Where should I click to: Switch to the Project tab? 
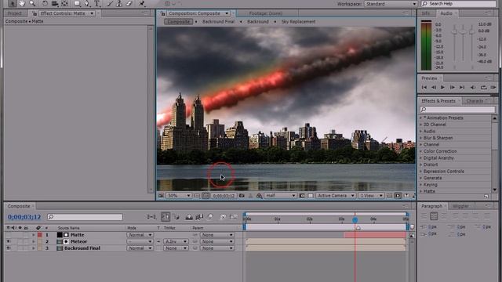[x=15, y=13]
